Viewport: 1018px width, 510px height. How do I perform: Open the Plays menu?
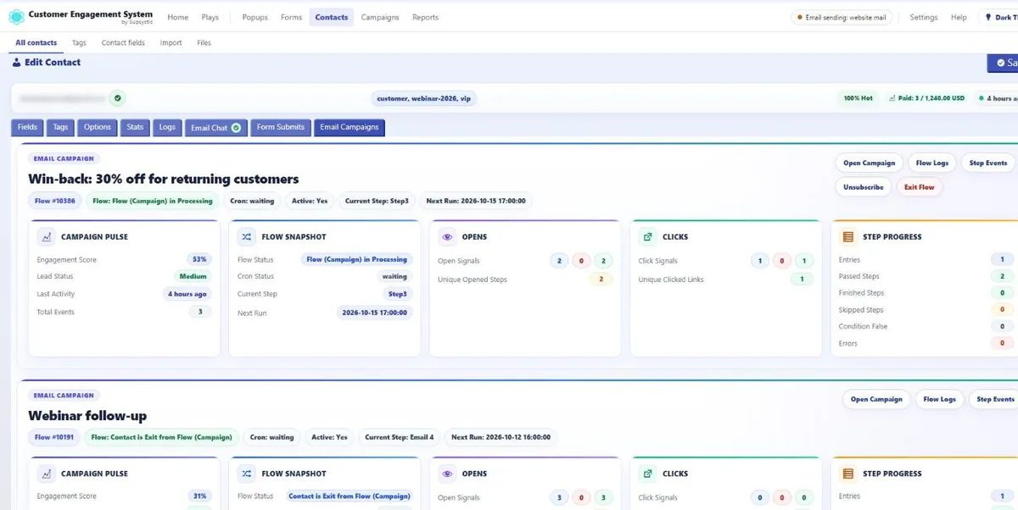pos(210,17)
